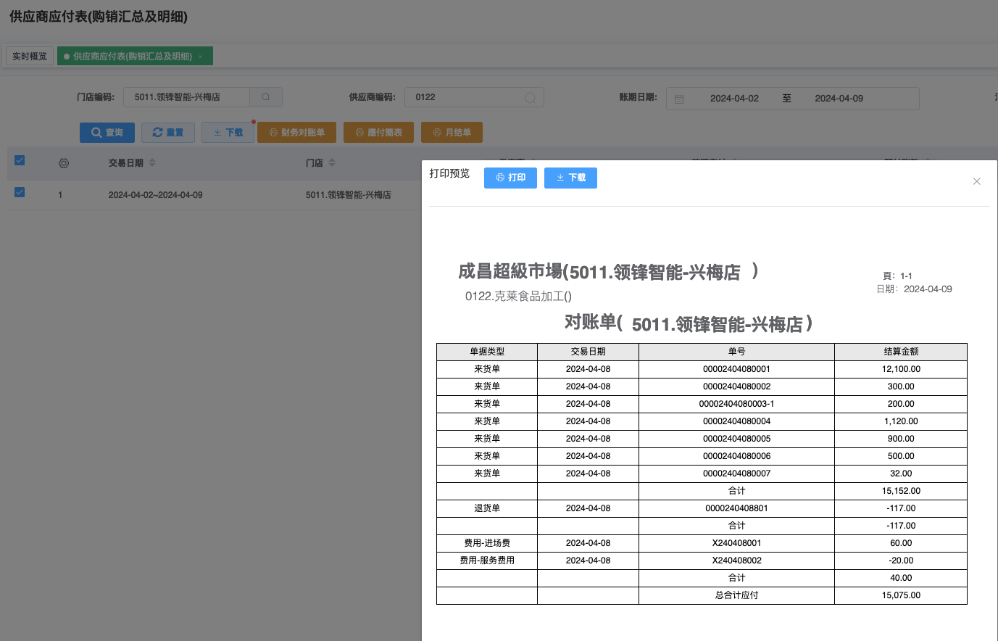This screenshot has height=641, width=998.
Task: Click the store code search magnifier icon
Action: click(x=266, y=97)
